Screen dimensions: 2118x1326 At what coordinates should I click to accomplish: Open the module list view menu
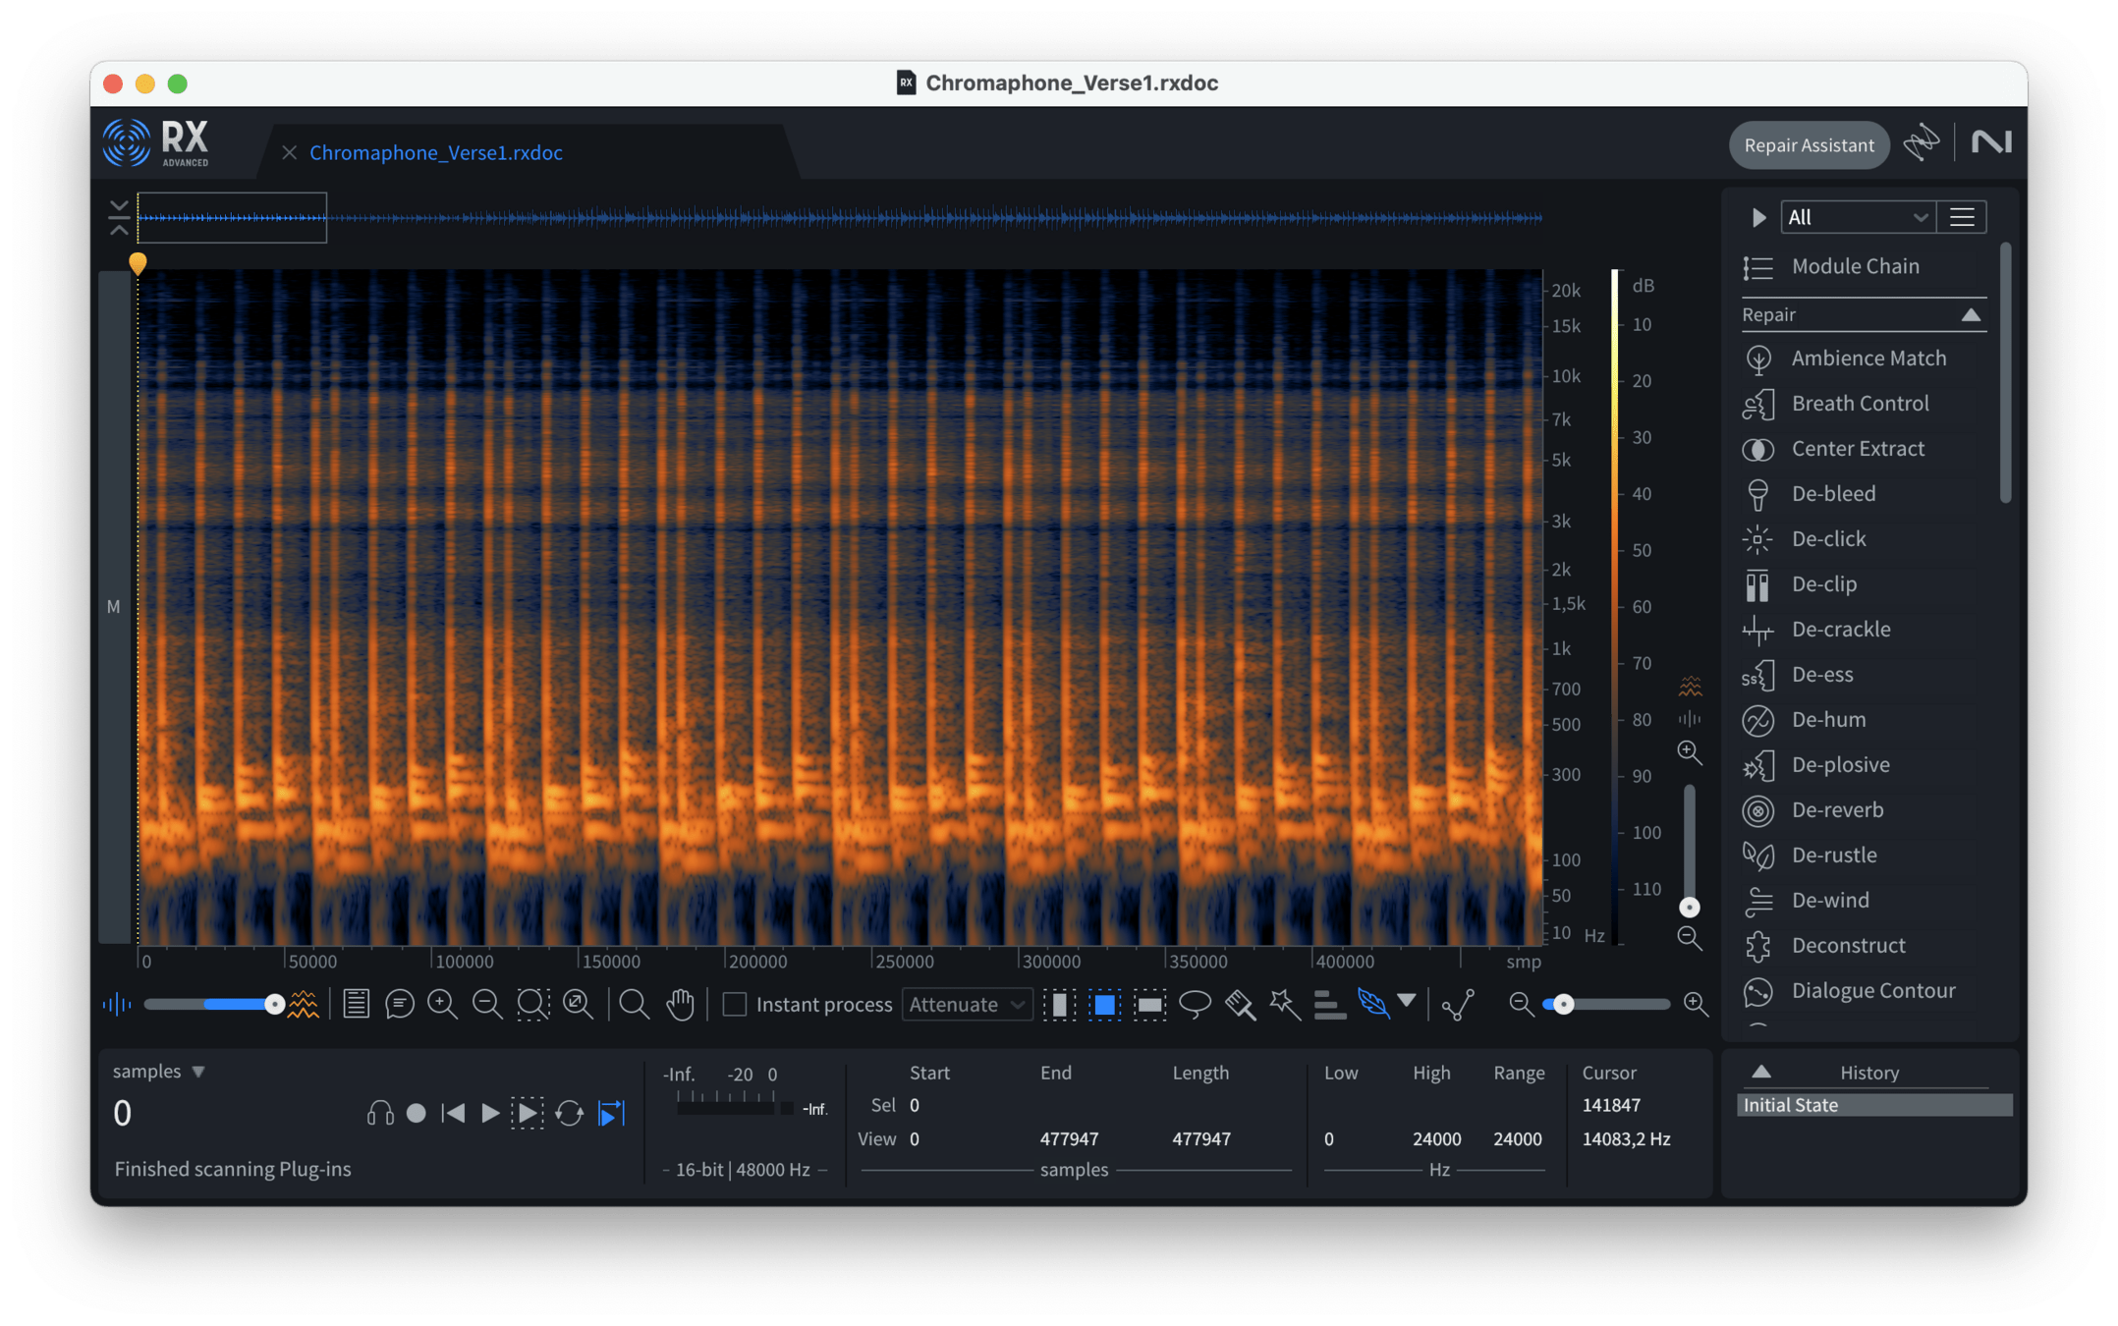(1962, 217)
